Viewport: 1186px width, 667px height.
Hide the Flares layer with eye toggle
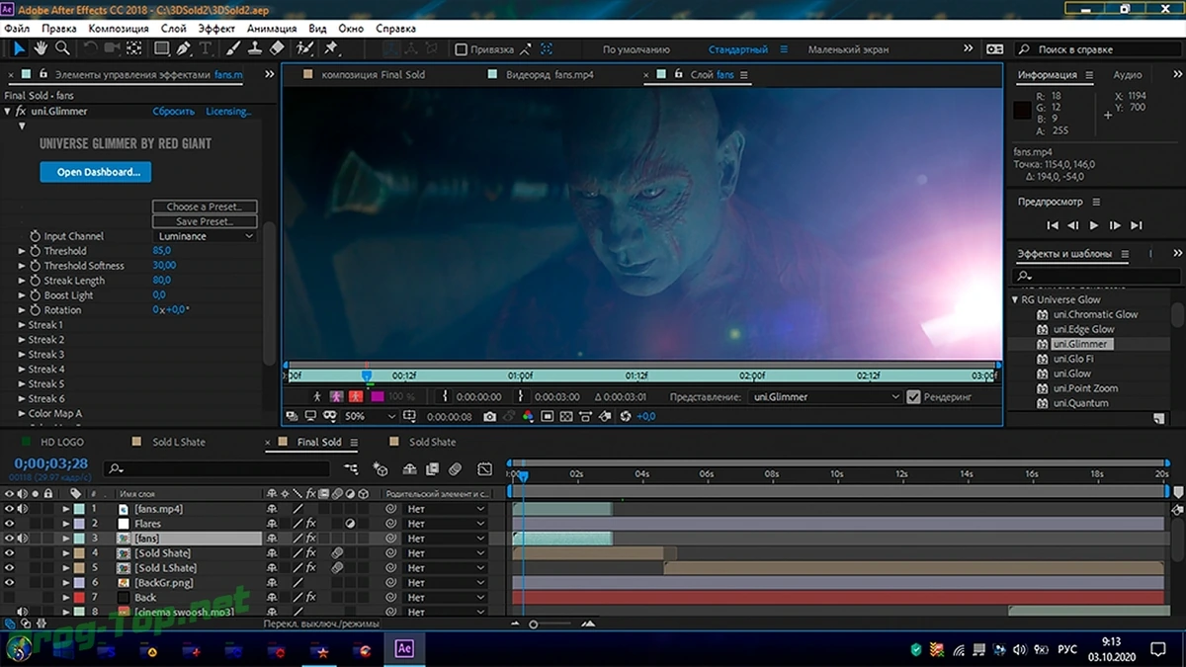tap(9, 524)
